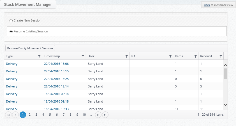Go to the previous page arrow
This screenshot has height=126, width=236.
pos(15,115)
